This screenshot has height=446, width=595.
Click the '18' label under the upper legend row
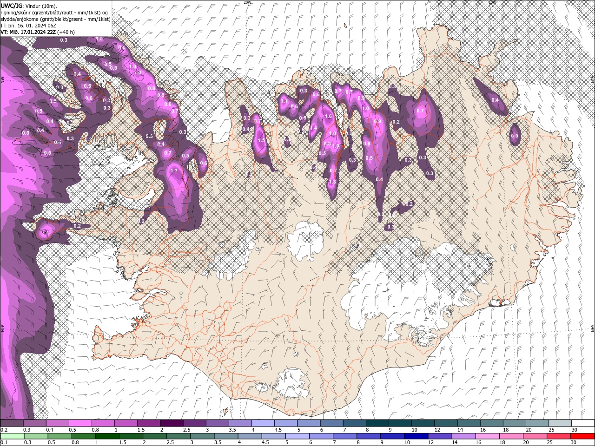coord(506,430)
